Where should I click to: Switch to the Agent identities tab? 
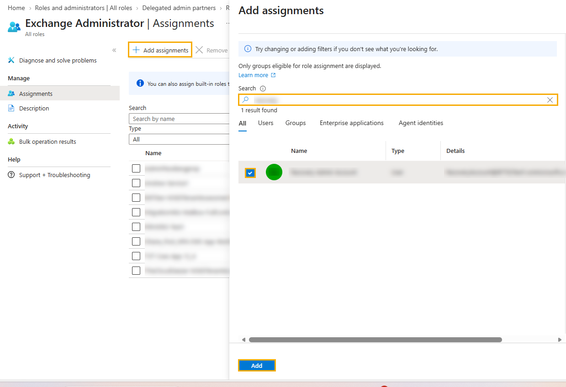tap(421, 123)
